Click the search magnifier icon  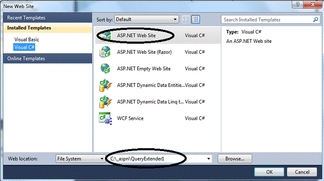click(x=315, y=19)
